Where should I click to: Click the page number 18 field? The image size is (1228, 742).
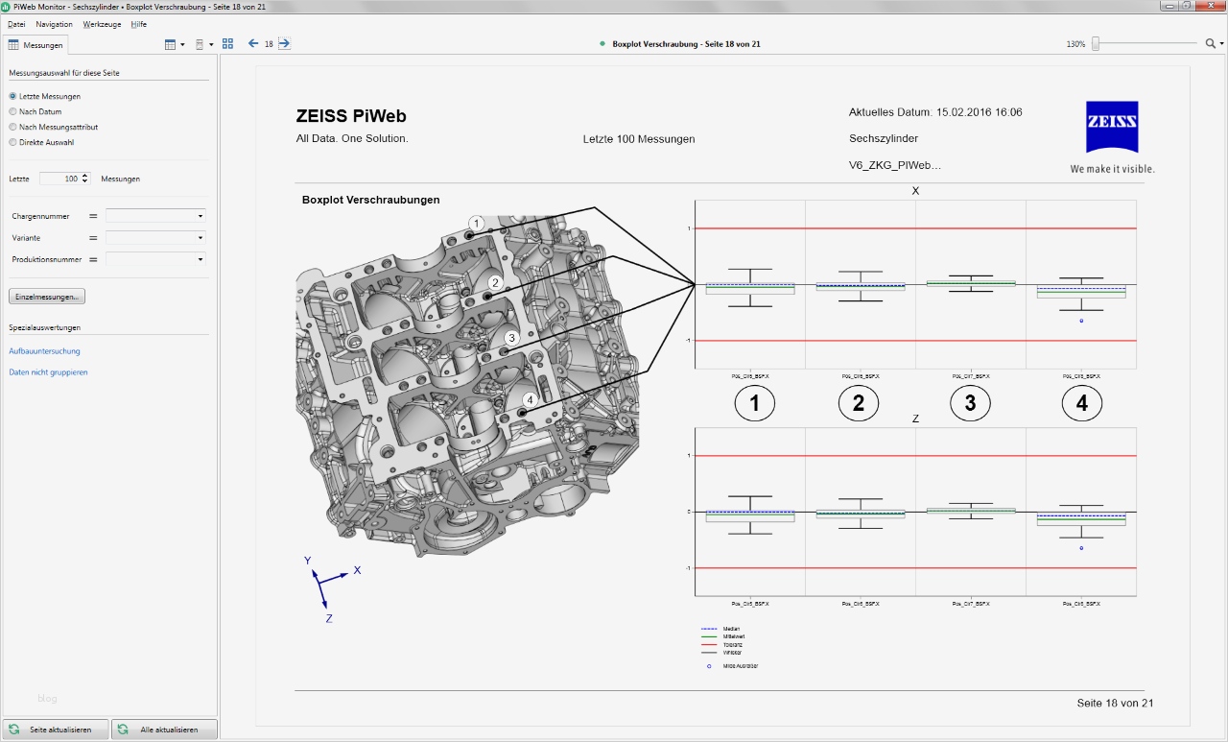pos(269,44)
